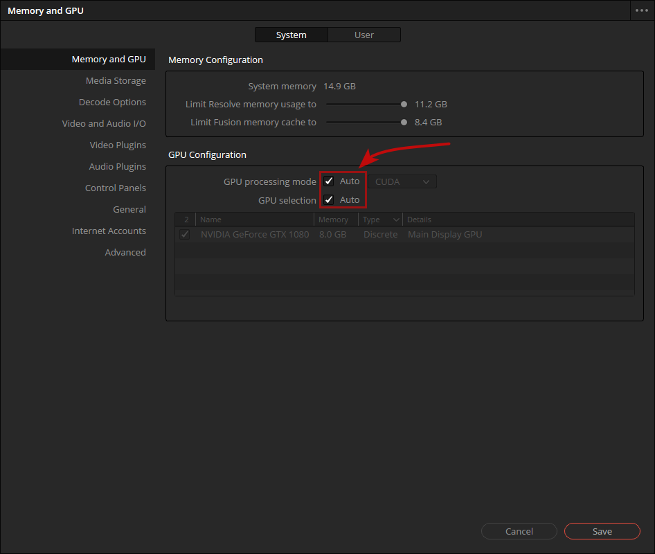Select the Media Storage preferences page
Screen dimensions: 655x554
[x=116, y=80]
